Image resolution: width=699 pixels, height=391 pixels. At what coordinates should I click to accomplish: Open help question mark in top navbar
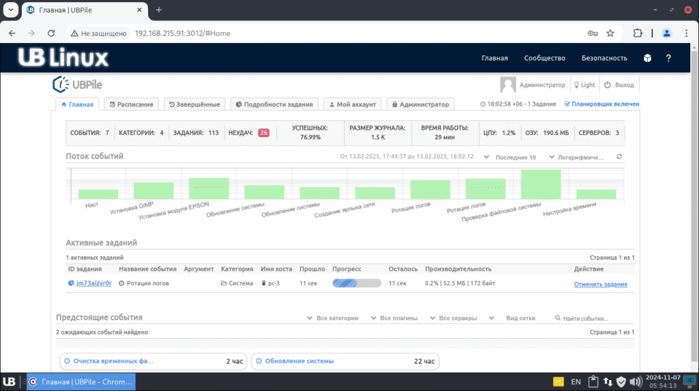(668, 58)
